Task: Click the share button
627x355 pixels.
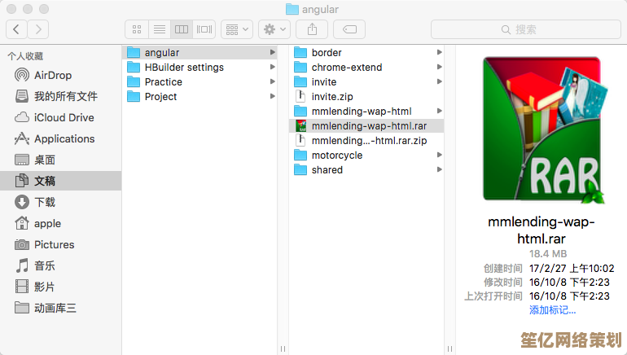Action: (312, 29)
